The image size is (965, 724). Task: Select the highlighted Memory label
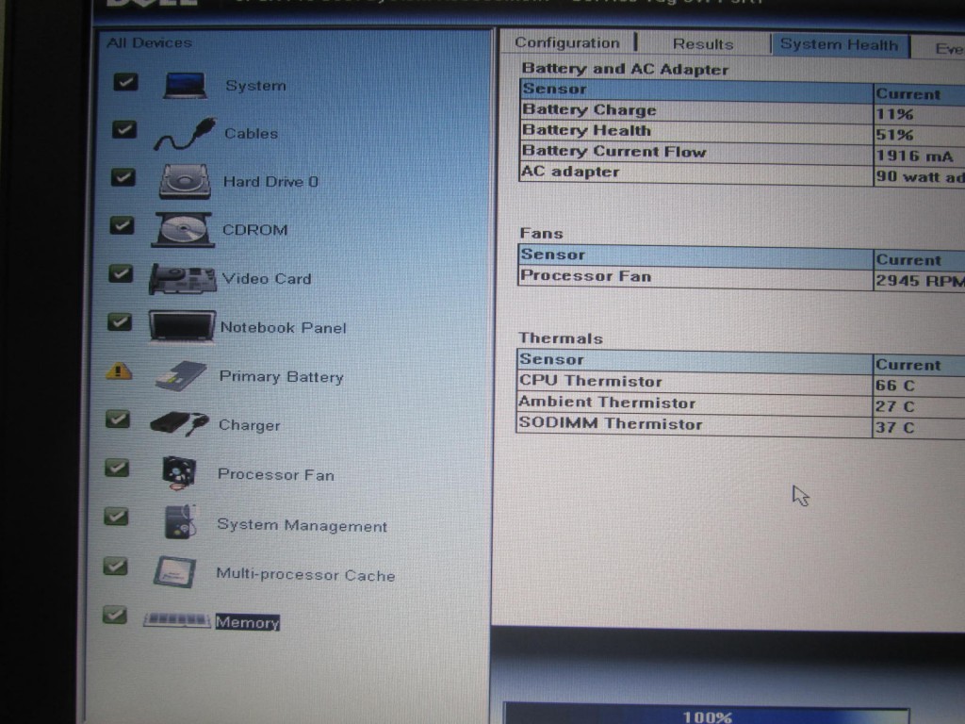(247, 622)
